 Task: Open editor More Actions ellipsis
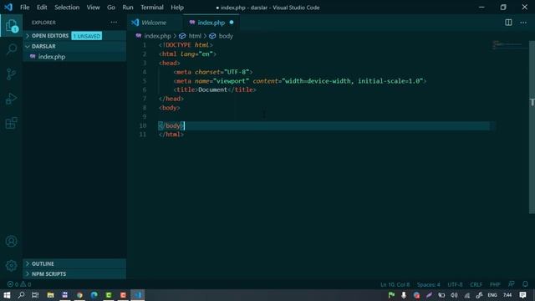[x=523, y=23]
